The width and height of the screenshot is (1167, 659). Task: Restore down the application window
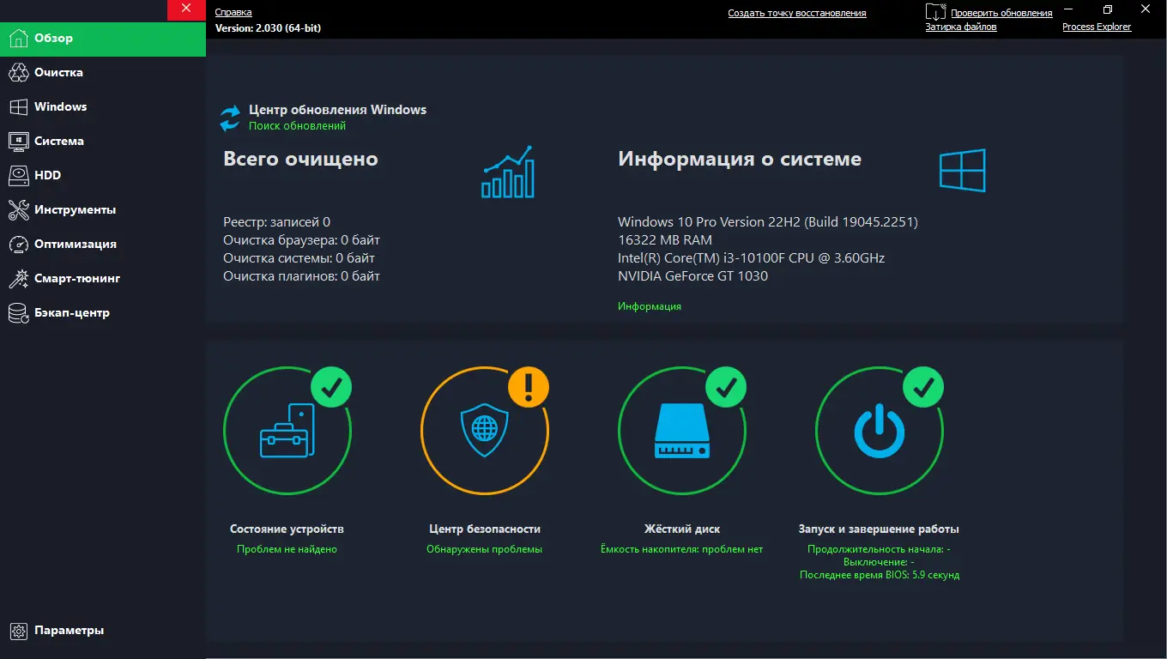coord(1108,9)
